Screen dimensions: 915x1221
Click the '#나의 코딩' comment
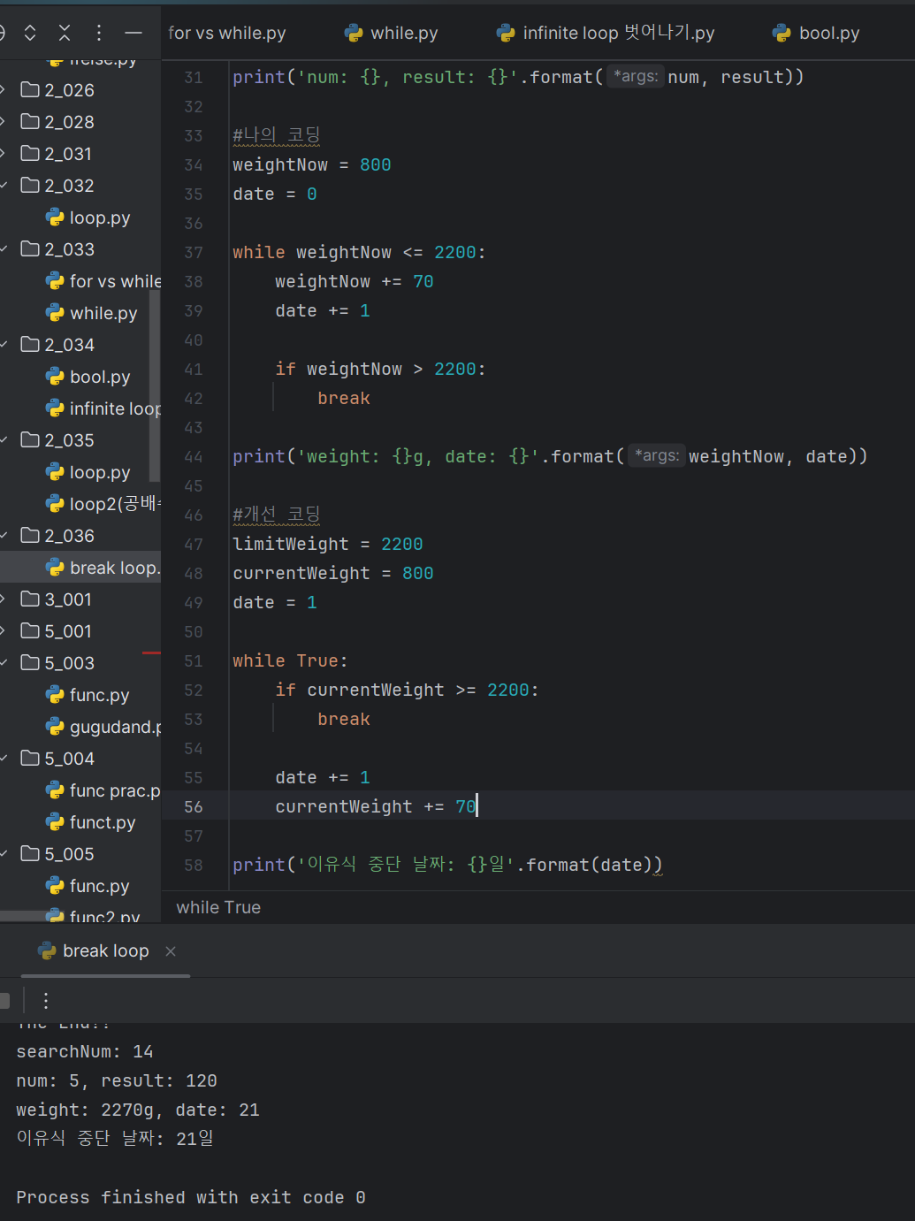tap(276, 135)
